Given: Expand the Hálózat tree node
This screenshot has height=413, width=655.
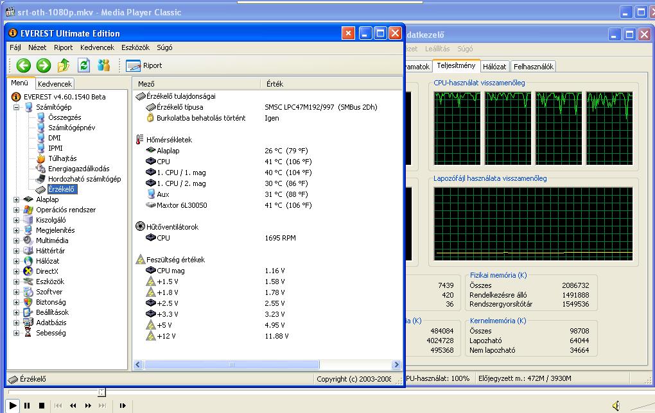Looking at the screenshot, I should pos(16,261).
